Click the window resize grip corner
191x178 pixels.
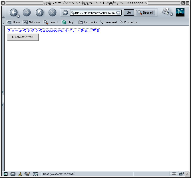(187, 175)
